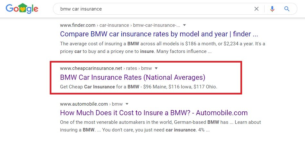Image resolution: width=305 pixels, height=142 pixels.
Task: Click the www.automobile.com breadcrumb URL
Action: click(x=84, y=104)
